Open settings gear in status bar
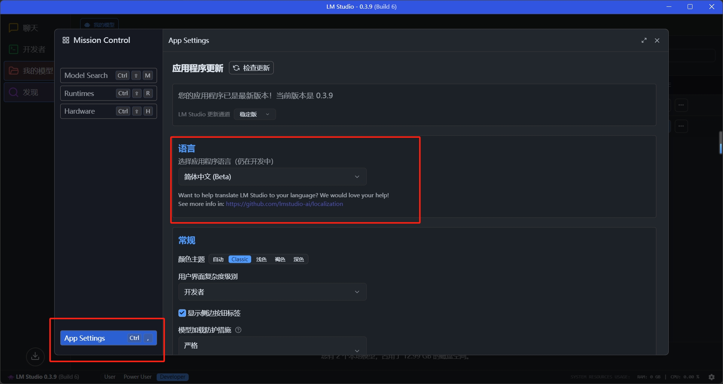Viewport: 723px width, 384px height. click(x=711, y=377)
